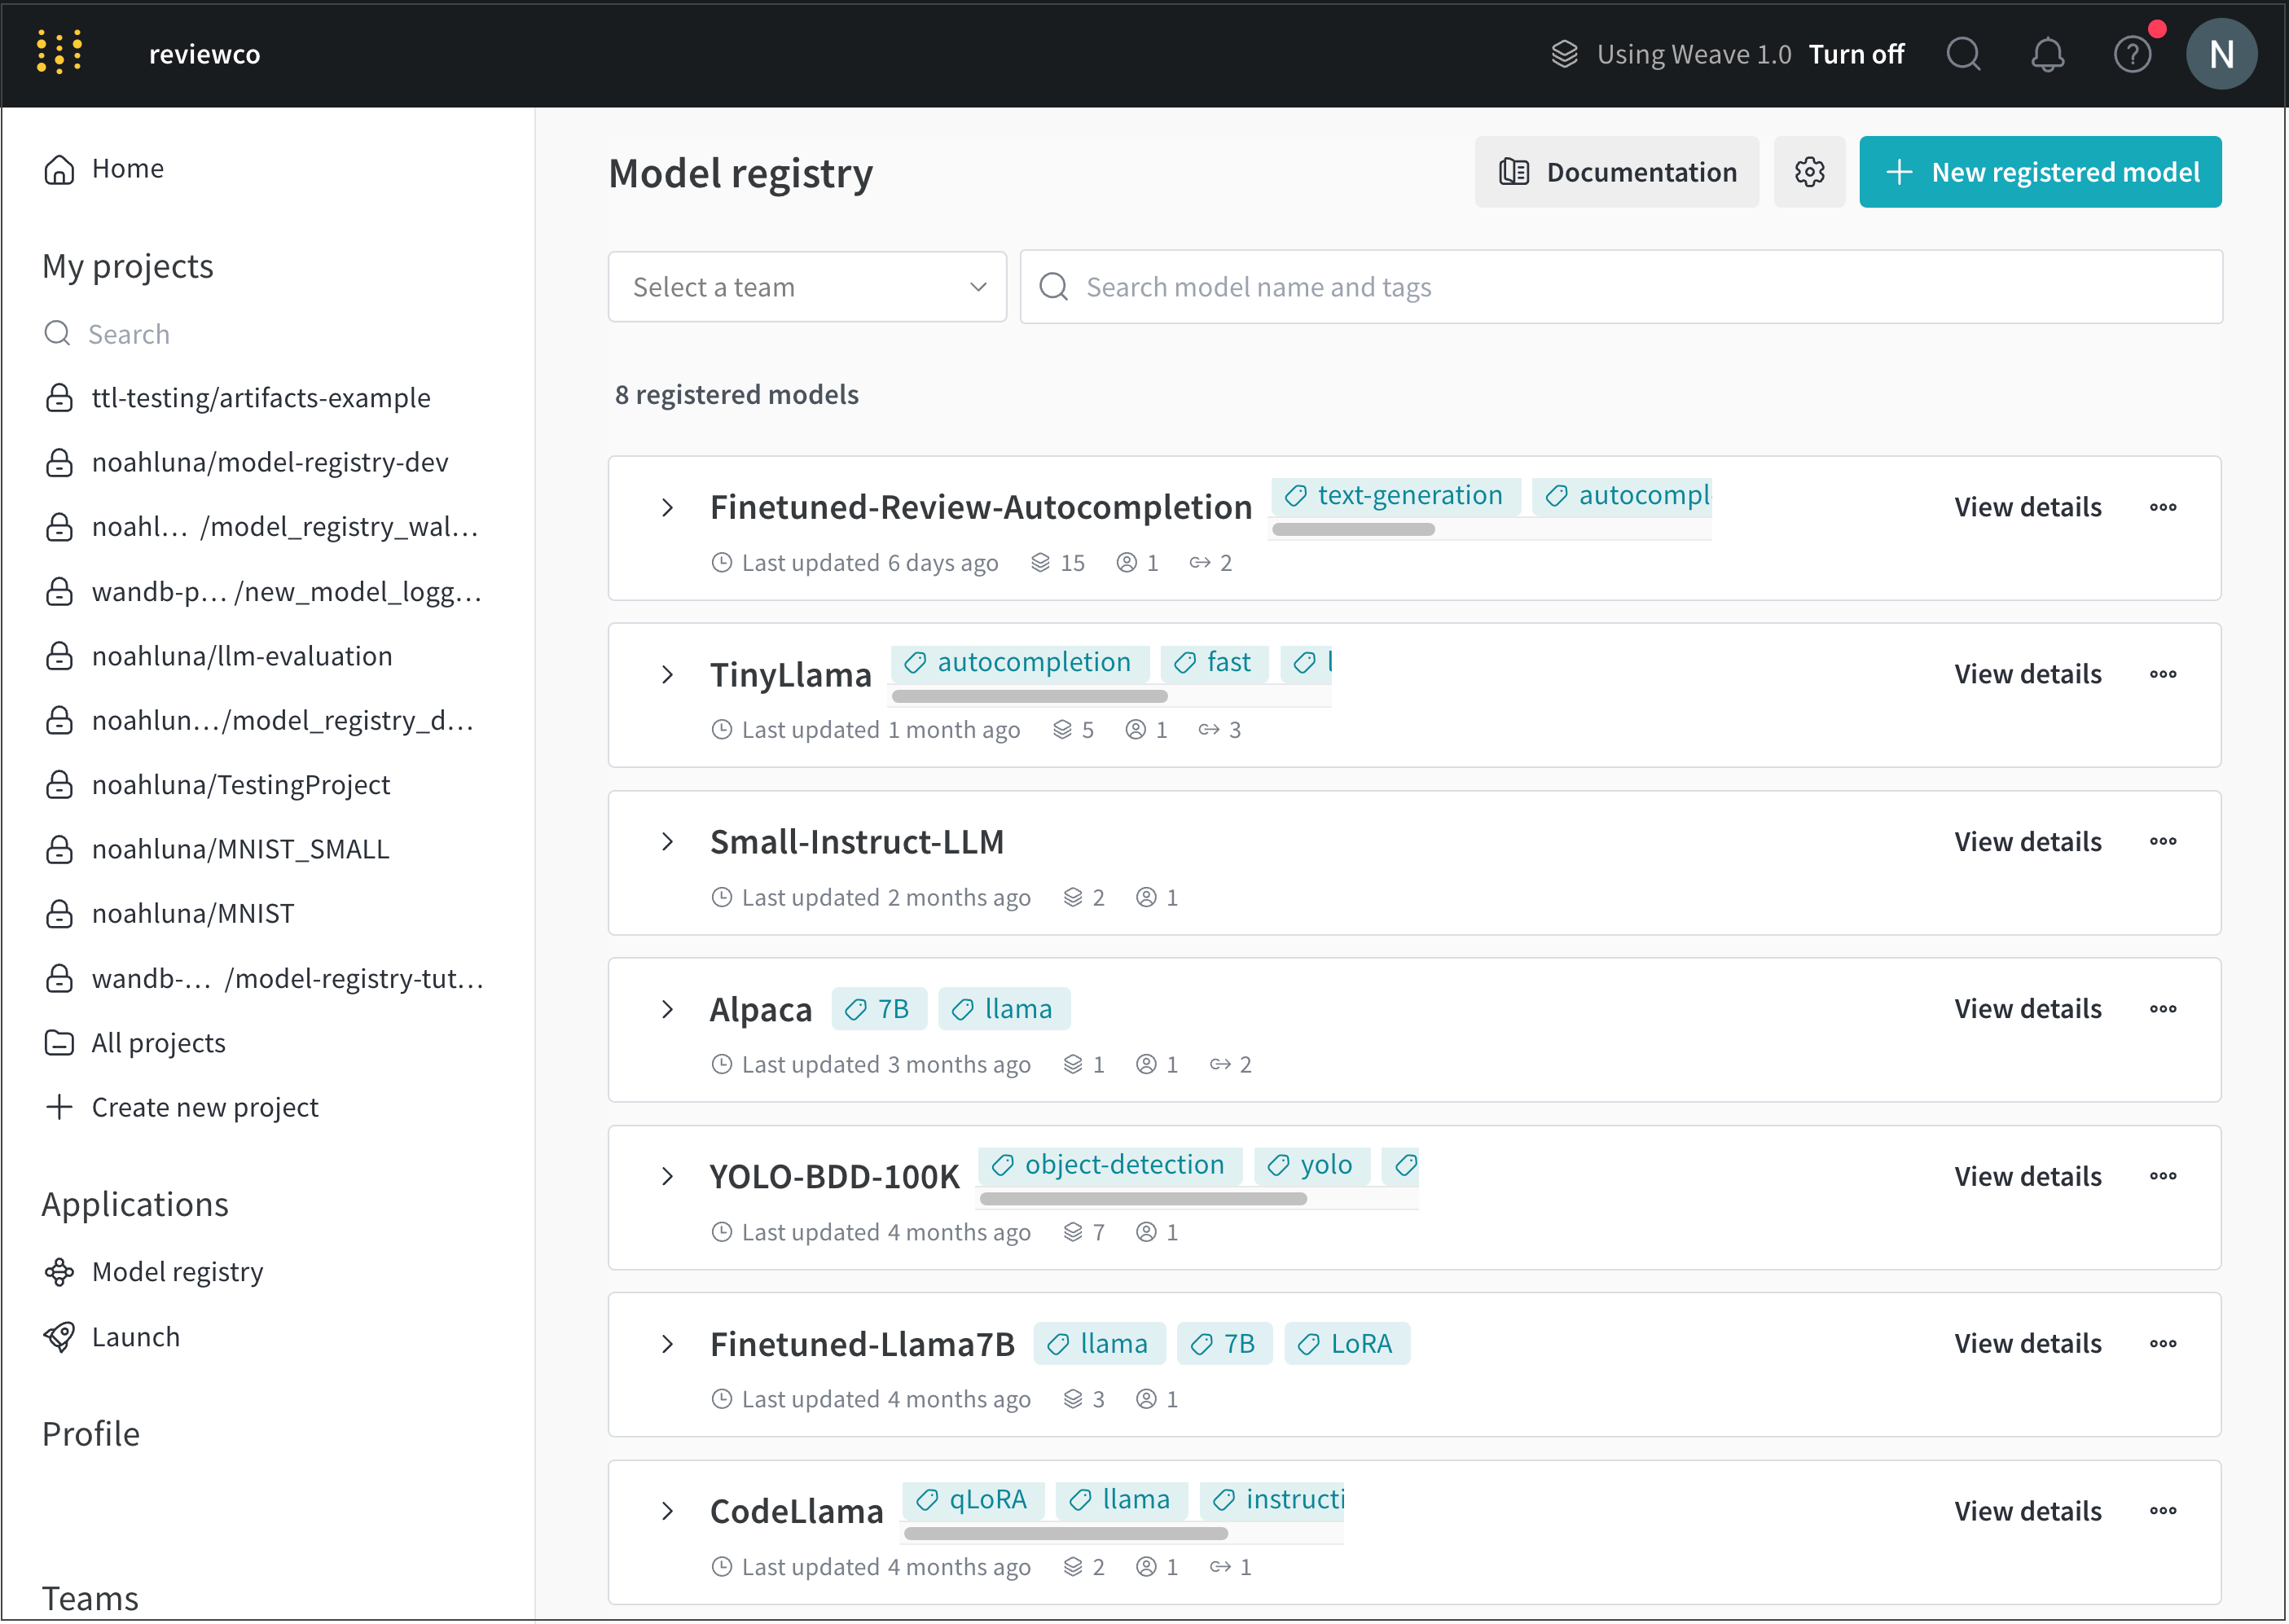Expand the Finetuned-Llama7B row

click(668, 1344)
